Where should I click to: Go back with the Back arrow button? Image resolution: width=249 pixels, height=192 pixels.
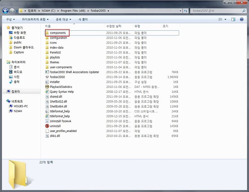click(x=6, y=11)
